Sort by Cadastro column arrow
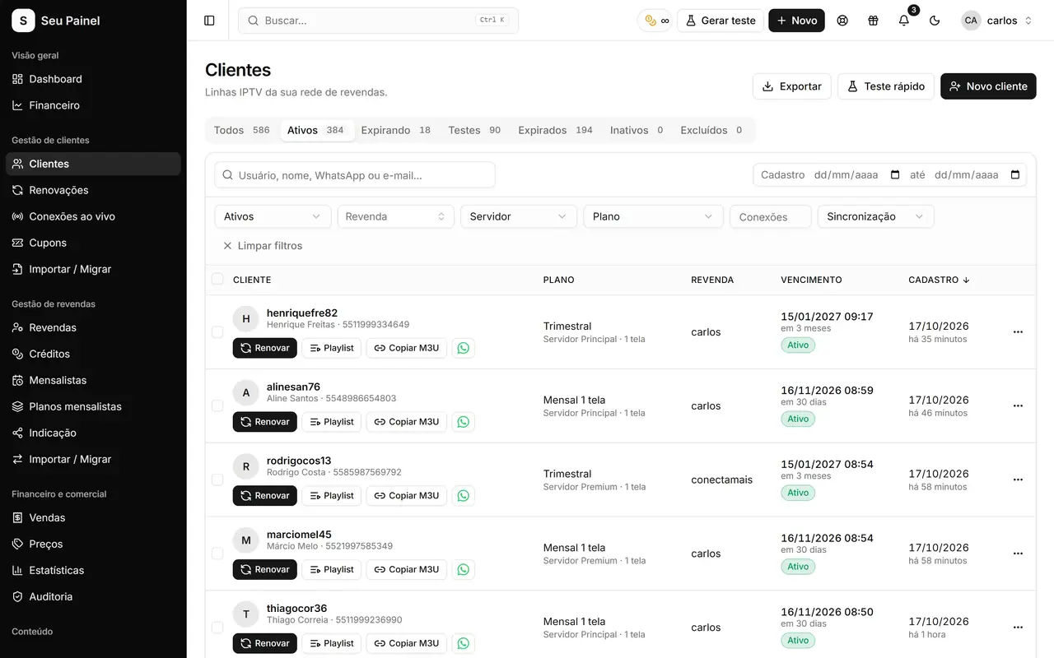 pyautogui.click(x=966, y=280)
